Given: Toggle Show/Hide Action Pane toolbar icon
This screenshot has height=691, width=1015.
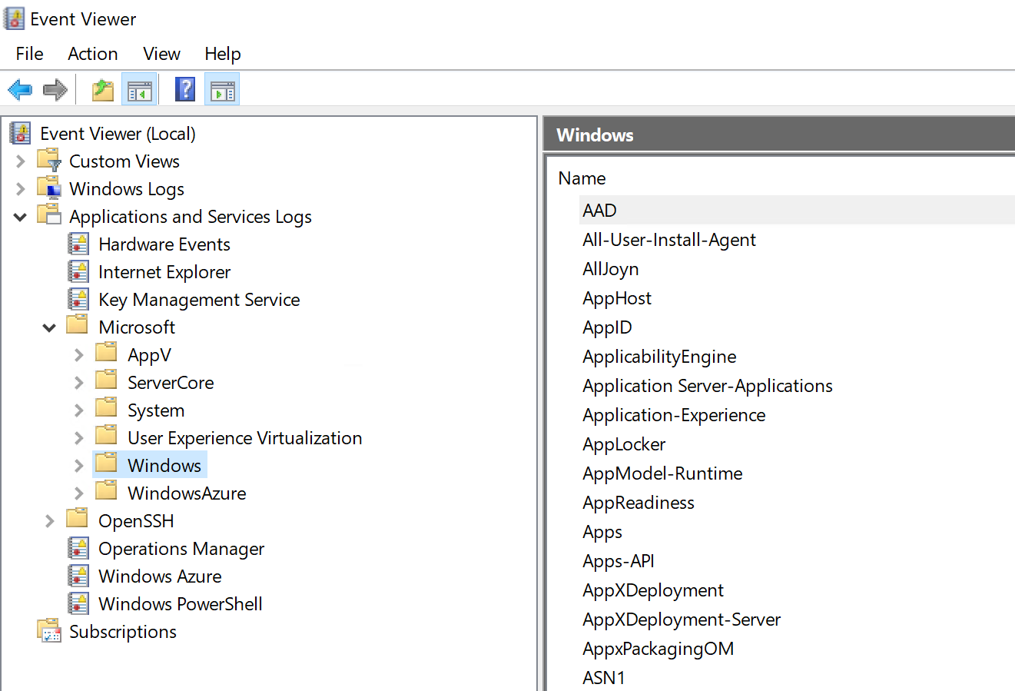Looking at the screenshot, I should [x=222, y=90].
